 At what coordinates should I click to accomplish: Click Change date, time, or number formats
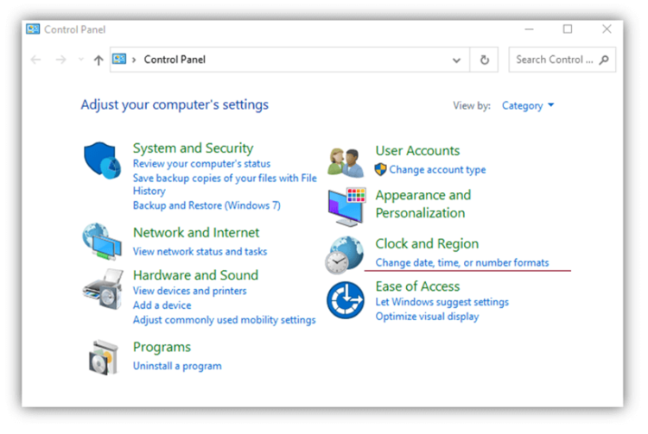[x=461, y=262]
